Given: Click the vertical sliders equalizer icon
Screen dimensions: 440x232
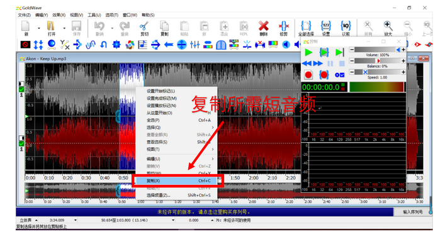Looking at the screenshot, I should point(195,45).
